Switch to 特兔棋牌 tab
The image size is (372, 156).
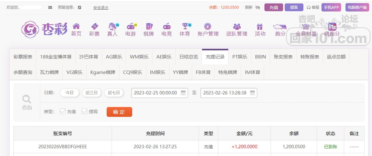coord(228,72)
